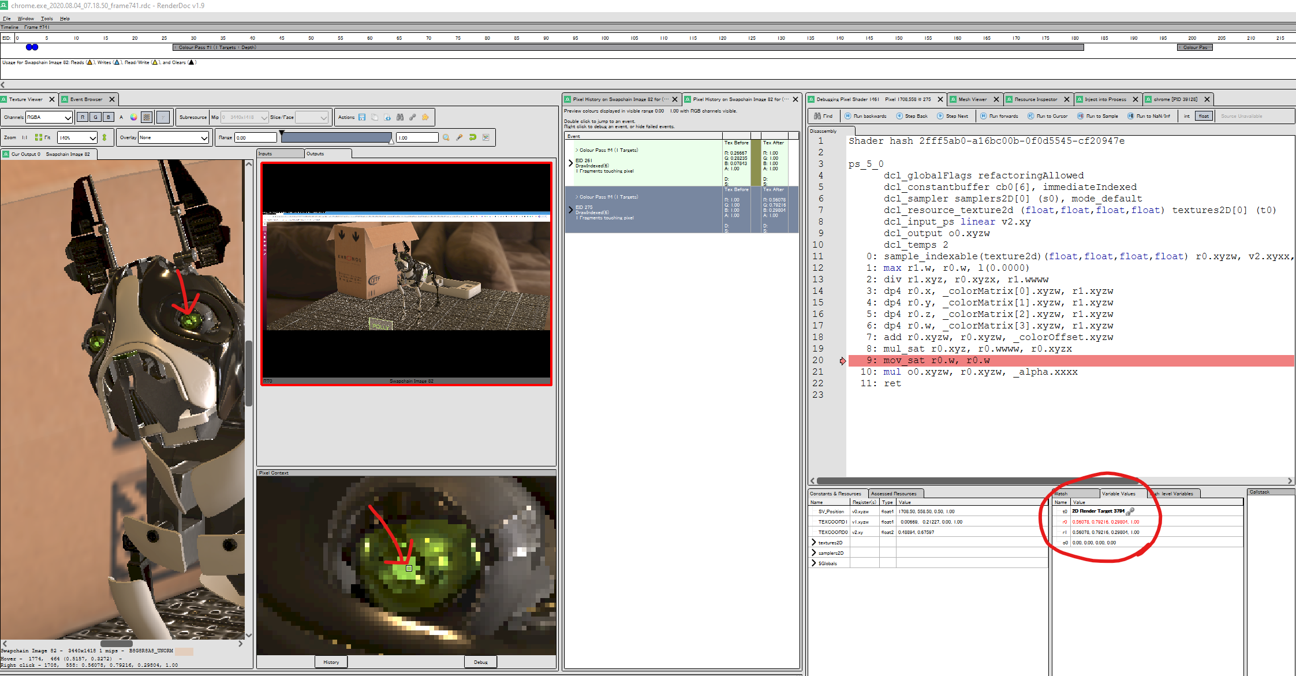The width and height of the screenshot is (1296, 676).
Task: Click the open-texture-list icon with blue arrow
Action: (x=387, y=117)
